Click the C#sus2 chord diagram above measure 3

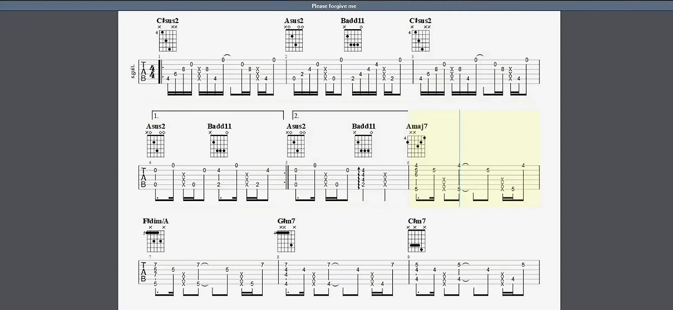coord(420,40)
